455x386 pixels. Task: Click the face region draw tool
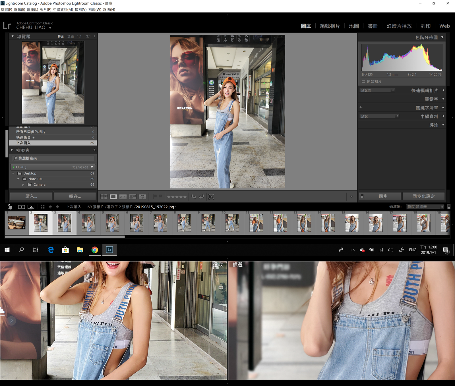(211, 197)
